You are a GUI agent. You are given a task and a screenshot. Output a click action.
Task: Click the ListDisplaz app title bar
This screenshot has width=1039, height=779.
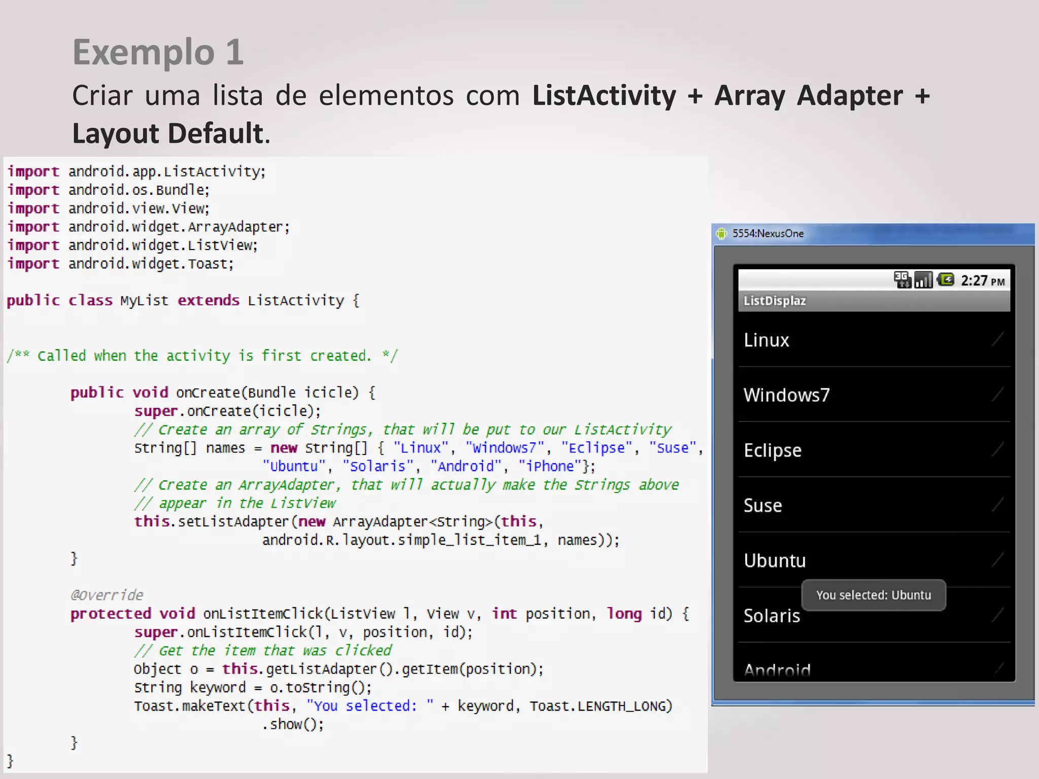[x=874, y=301]
